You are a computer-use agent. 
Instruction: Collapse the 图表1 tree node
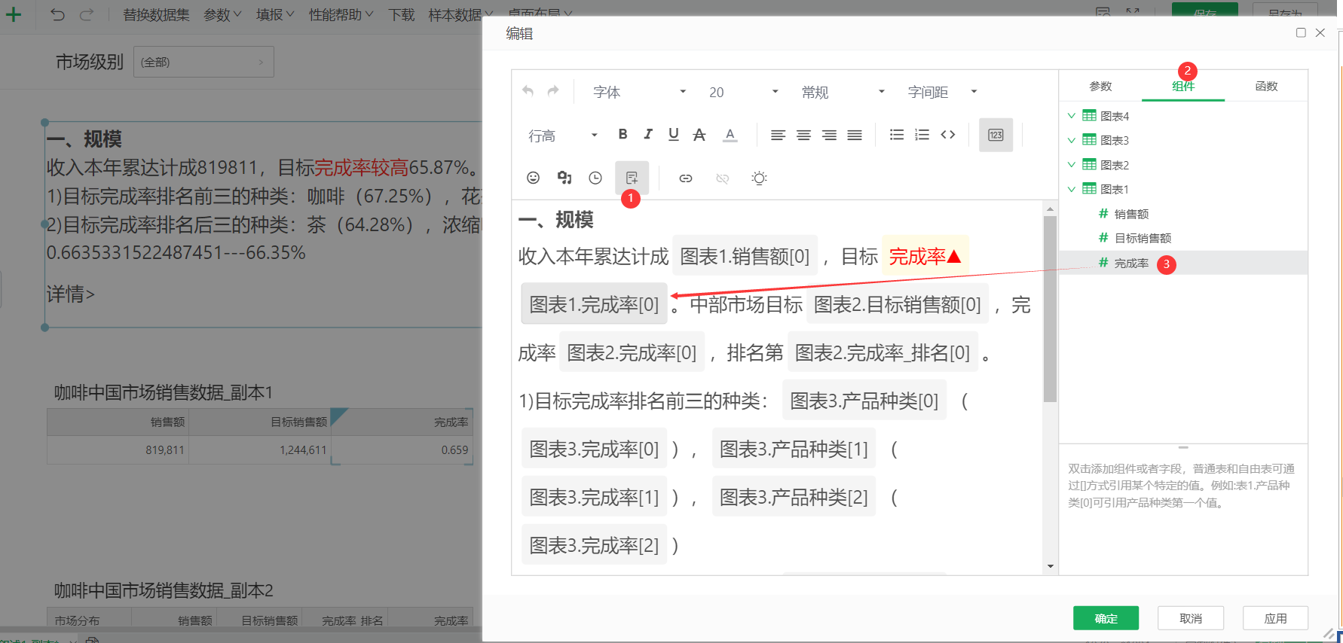pos(1072,189)
